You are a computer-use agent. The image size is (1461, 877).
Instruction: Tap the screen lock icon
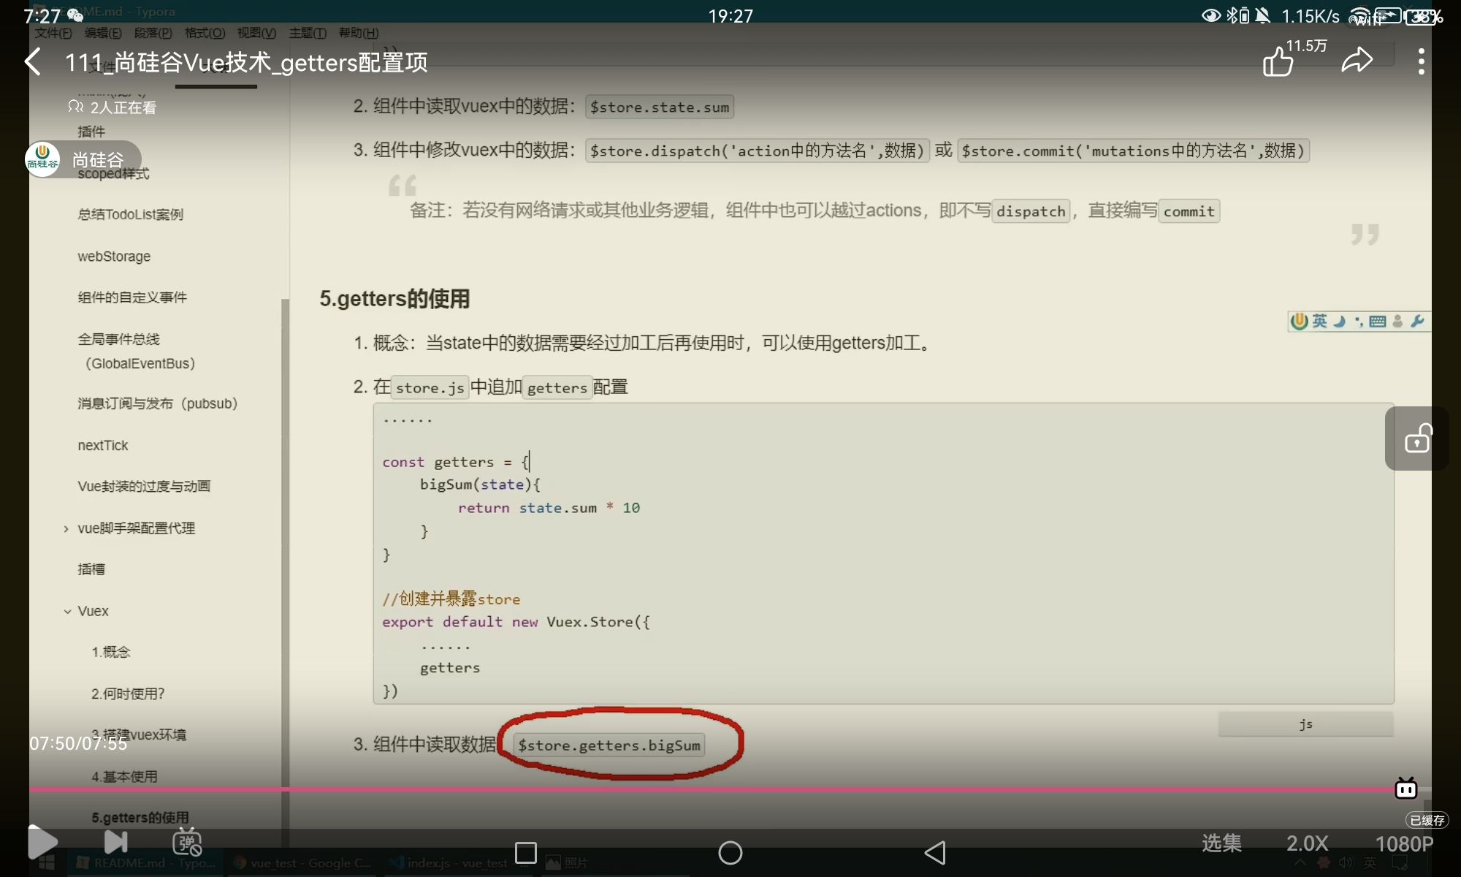coord(1417,439)
